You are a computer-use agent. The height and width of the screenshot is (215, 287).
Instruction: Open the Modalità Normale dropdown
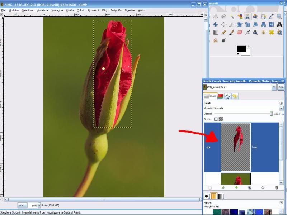[x=281, y=108]
